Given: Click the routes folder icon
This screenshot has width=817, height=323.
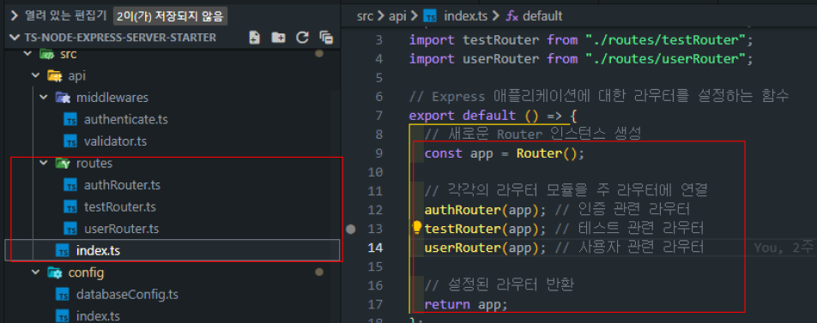Looking at the screenshot, I should tap(62, 164).
